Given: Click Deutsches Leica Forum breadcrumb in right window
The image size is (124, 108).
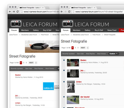Looking at the screenshot, I should point(81,35).
